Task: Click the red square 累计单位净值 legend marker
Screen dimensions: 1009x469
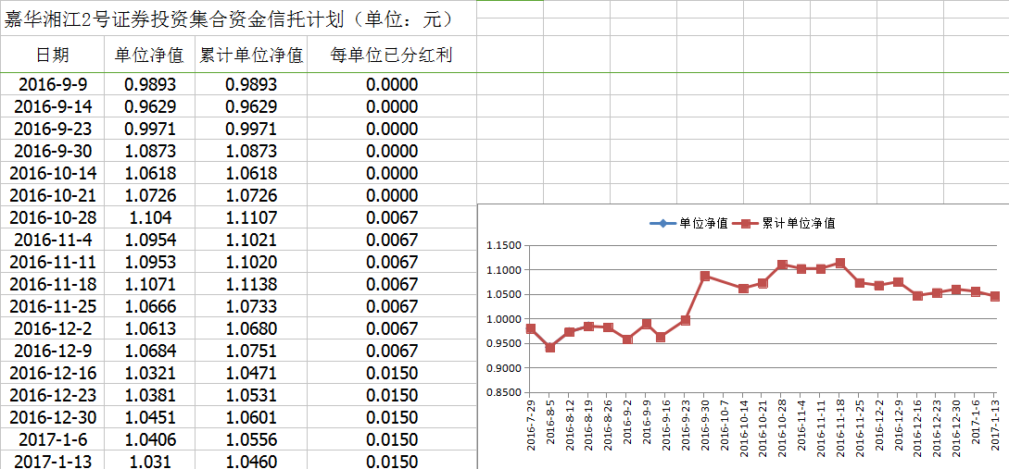Action: pyautogui.click(x=746, y=223)
